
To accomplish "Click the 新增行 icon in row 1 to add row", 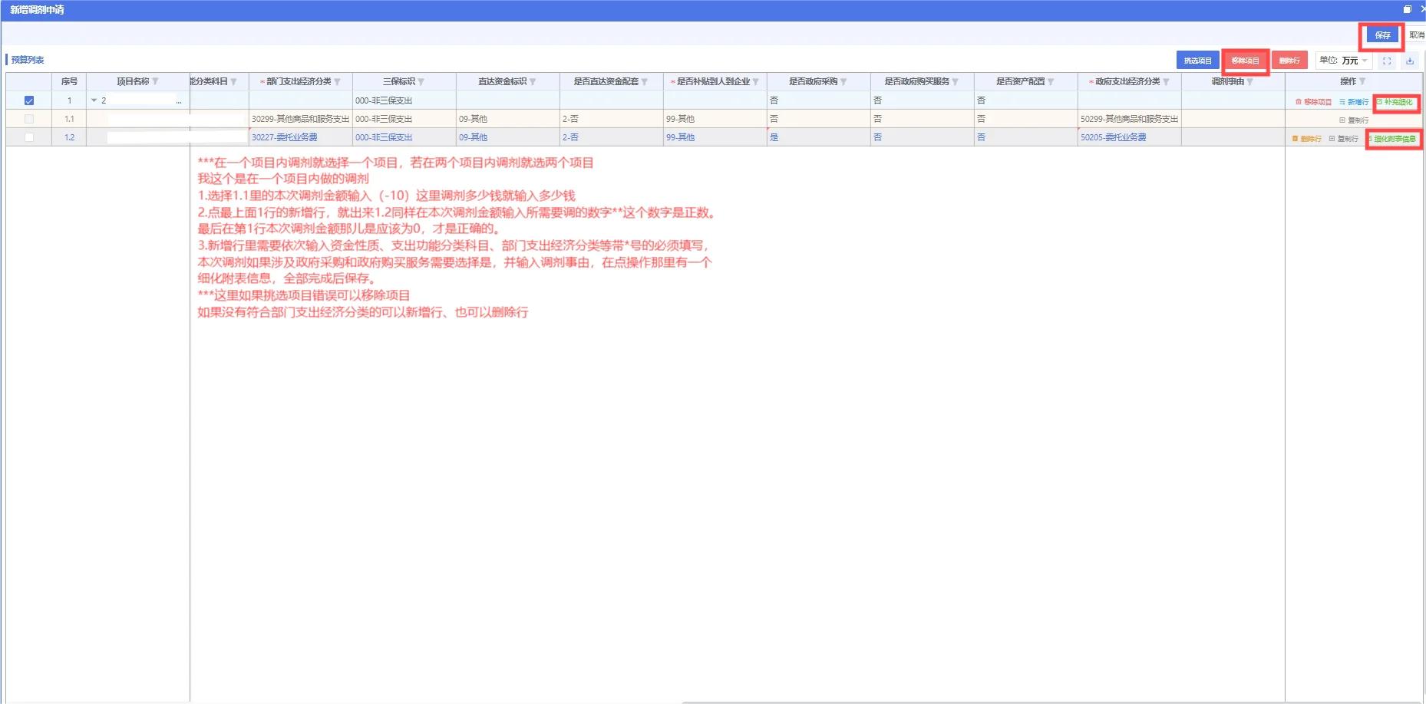I will 1343,100.
